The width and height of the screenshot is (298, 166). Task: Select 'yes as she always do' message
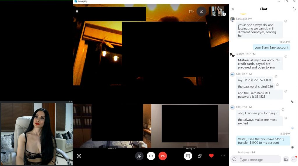click(x=259, y=30)
